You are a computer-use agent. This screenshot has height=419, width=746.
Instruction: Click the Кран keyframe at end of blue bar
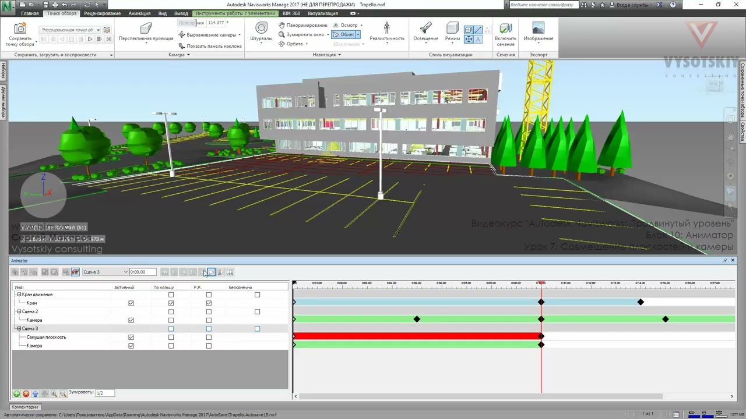coord(641,302)
